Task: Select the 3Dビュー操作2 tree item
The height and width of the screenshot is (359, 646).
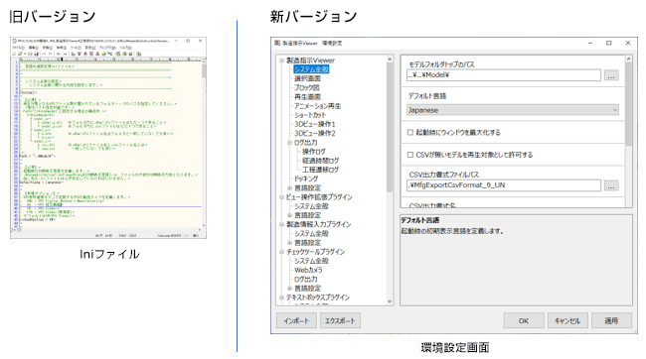Action: (x=315, y=133)
